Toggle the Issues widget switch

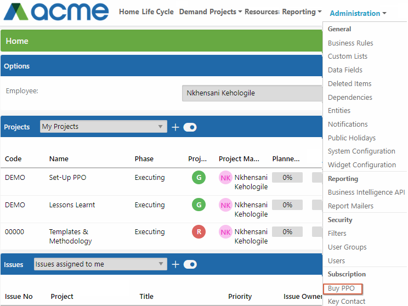[190, 264]
